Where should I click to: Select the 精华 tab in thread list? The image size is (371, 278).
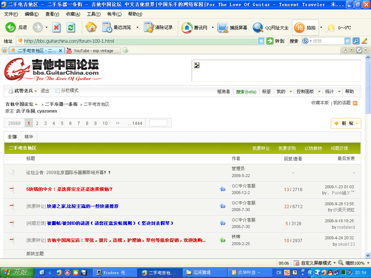pyautogui.click(x=29, y=137)
